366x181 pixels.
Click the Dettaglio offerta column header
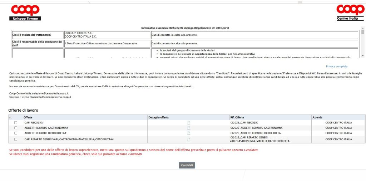[x=158, y=117]
